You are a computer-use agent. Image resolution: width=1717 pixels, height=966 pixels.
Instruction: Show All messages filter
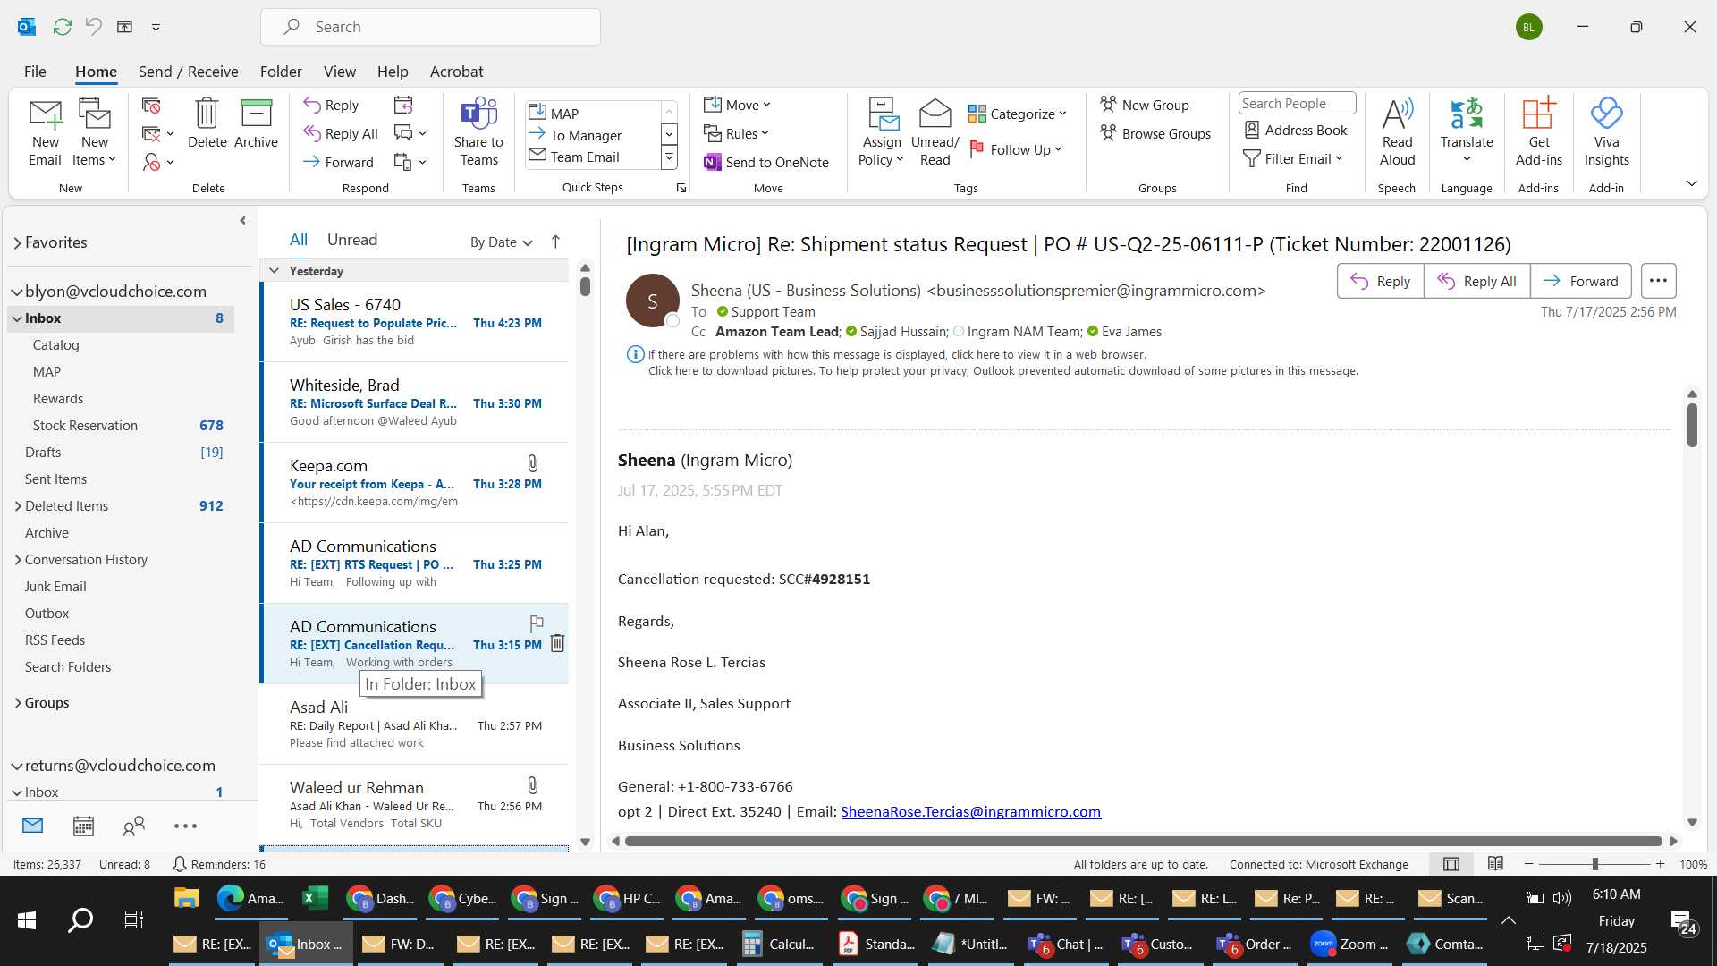click(x=299, y=240)
